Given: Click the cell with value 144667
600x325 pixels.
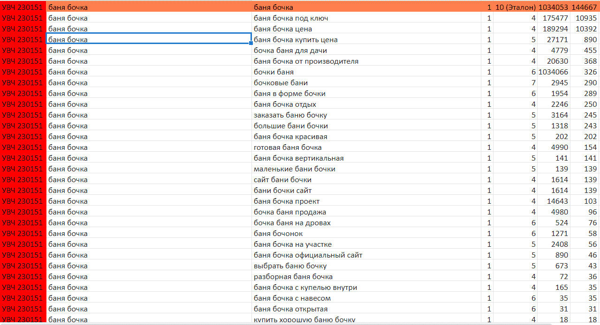Looking at the screenshot, I should tap(585, 7).
